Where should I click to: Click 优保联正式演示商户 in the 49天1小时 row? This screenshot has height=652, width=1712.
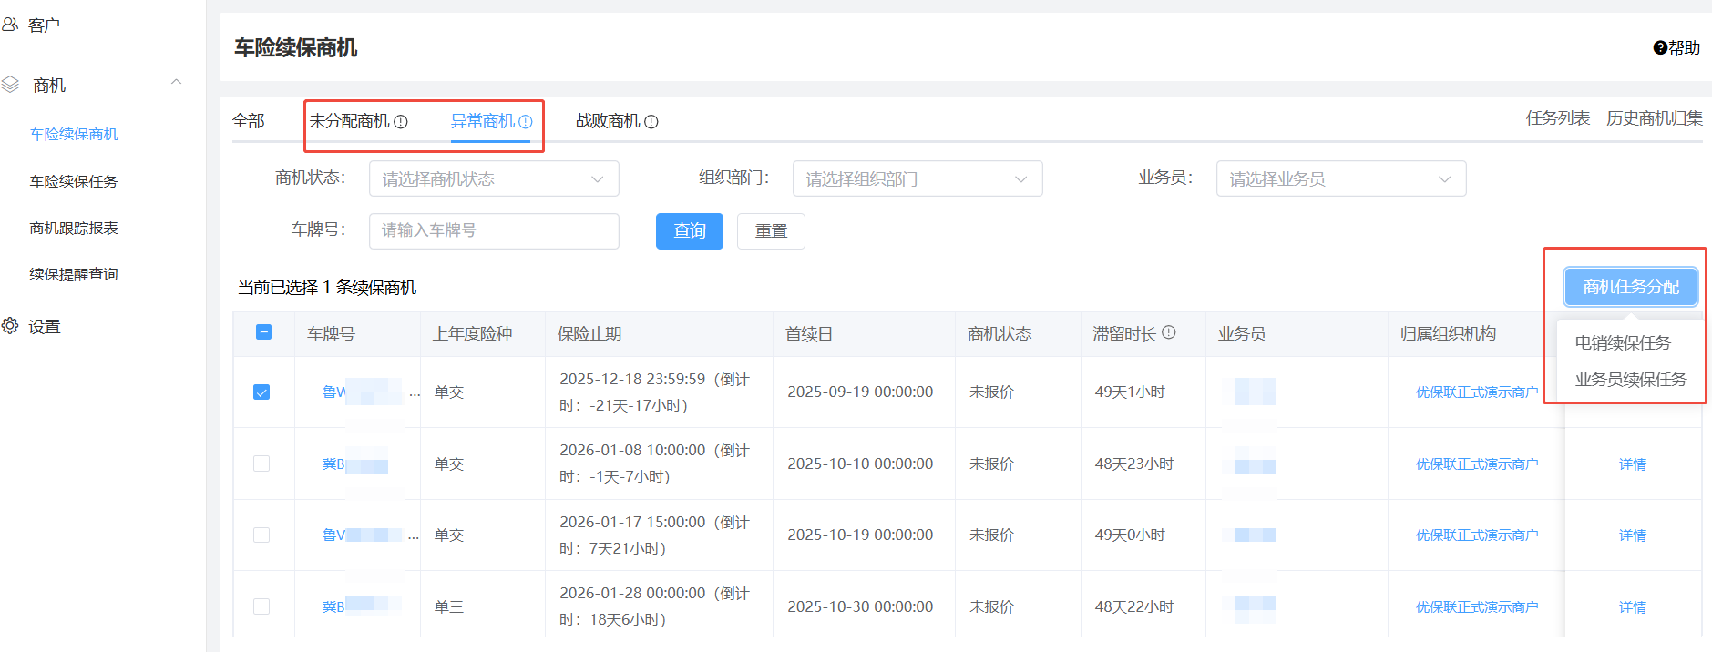click(1477, 392)
